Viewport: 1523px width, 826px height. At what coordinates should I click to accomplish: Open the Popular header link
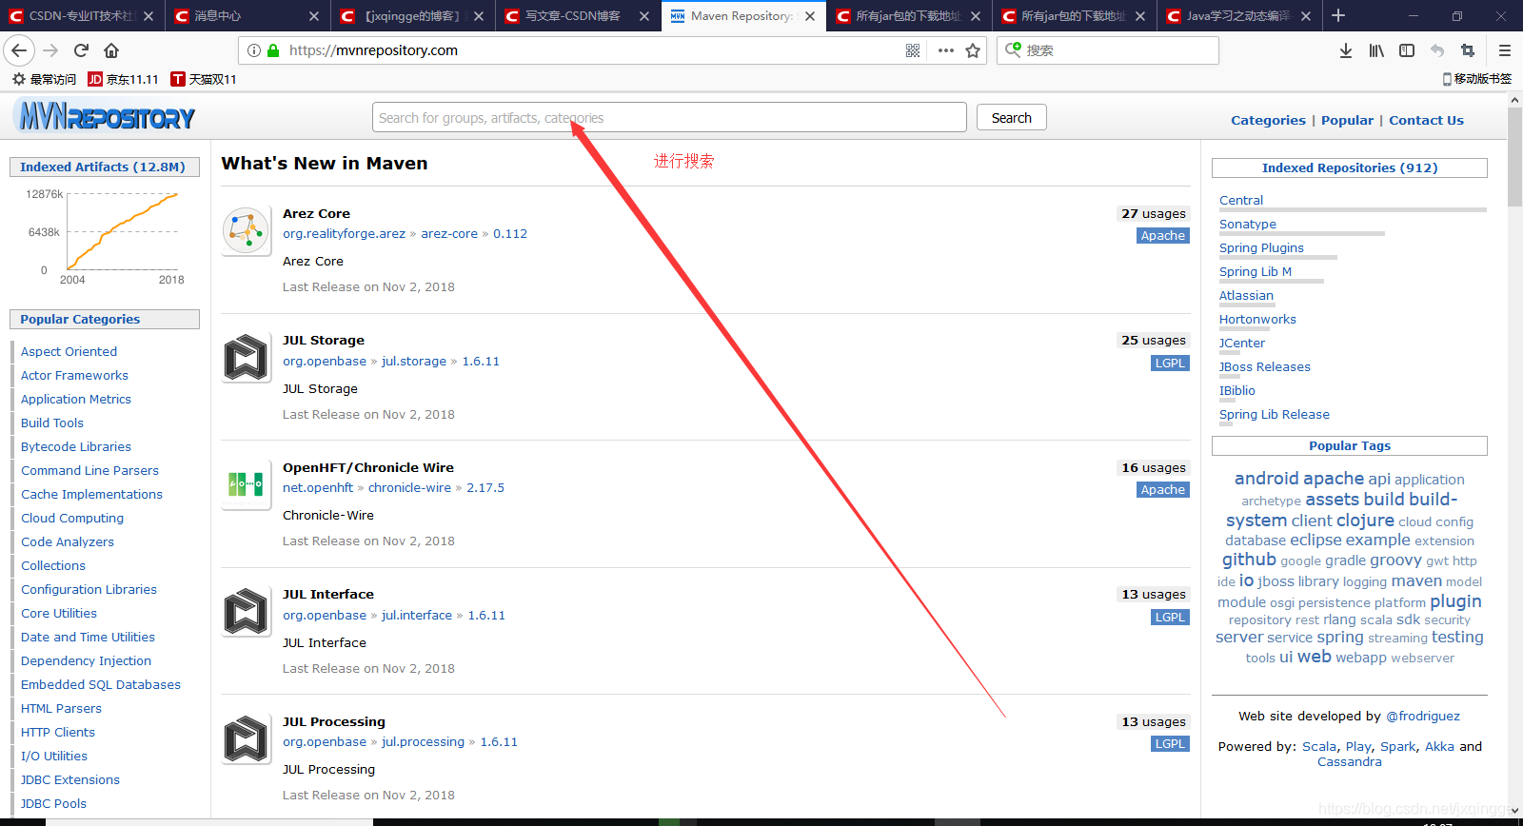point(1347,120)
